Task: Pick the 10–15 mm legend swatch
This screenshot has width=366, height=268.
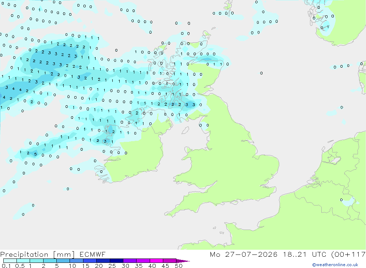Action: pos(76,261)
